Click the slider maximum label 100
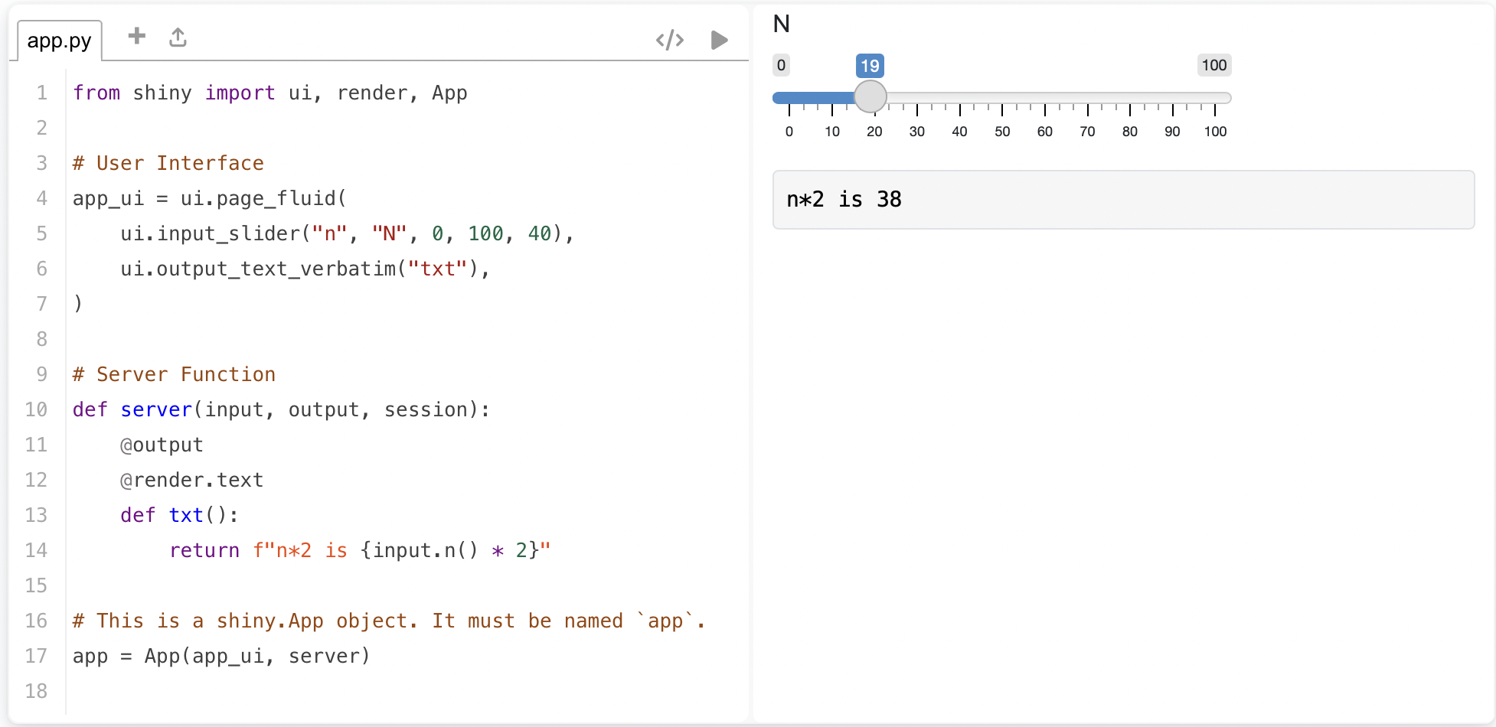Image resolution: width=1496 pixels, height=727 pixels. pos(1213,66)
